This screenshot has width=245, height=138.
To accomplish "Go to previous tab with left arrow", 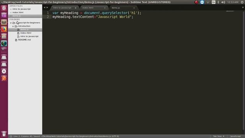I will point(44,8).
